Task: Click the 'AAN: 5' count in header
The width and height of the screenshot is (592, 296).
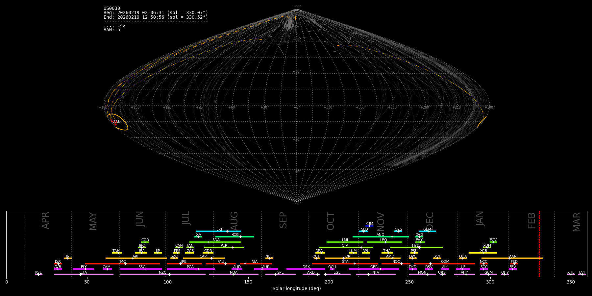Action: (112, 30)
